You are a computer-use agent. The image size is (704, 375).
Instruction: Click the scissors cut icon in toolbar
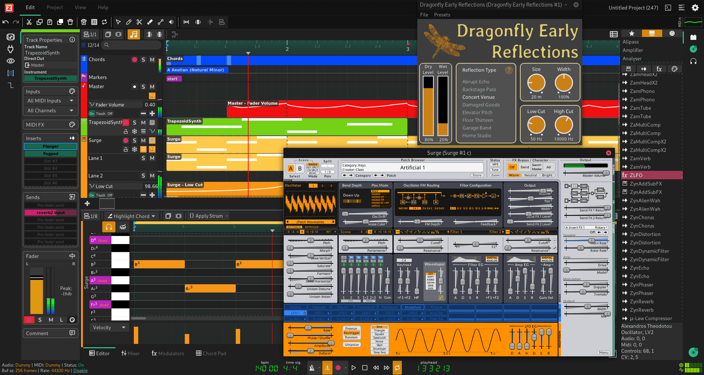click(x=29, y=22)
